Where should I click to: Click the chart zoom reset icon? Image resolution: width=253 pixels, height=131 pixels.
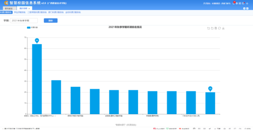(212, 28)
